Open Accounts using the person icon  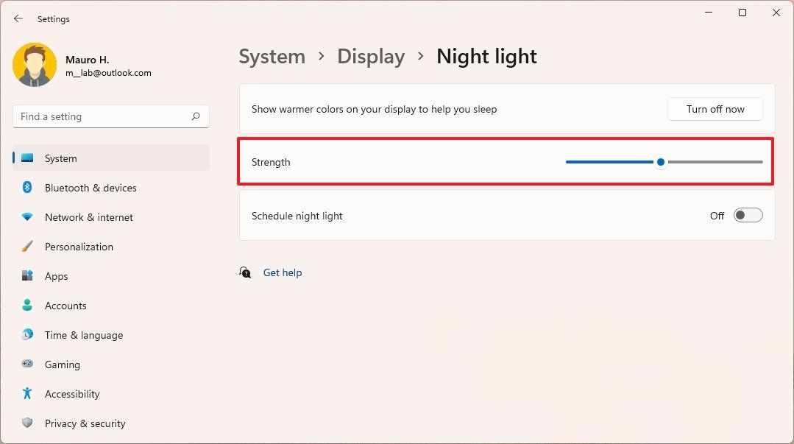click(27, 306)
